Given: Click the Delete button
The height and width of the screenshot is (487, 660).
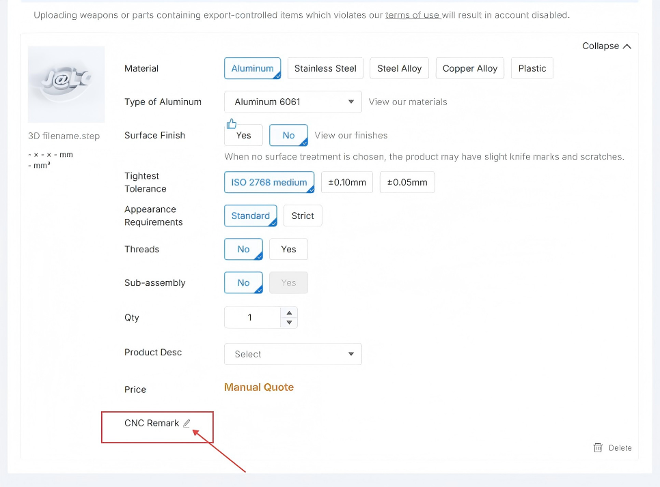Looking at the screenshot, I should click(612, 447).
